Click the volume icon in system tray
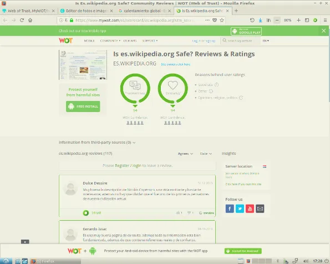 pyautogui.click(x=306, y=261)
